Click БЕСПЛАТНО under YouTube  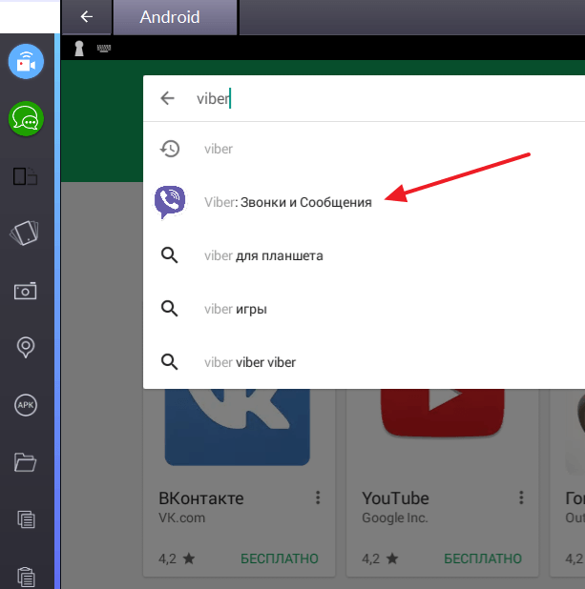click(x=483, y=559)
